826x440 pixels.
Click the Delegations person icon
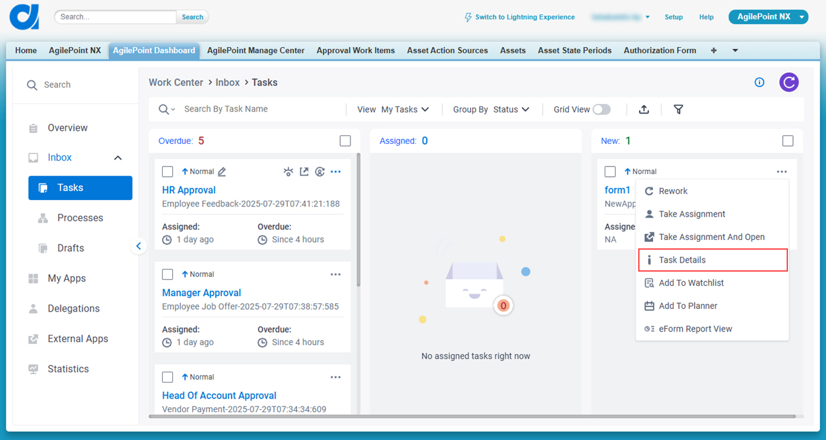(x=33, y=308)
